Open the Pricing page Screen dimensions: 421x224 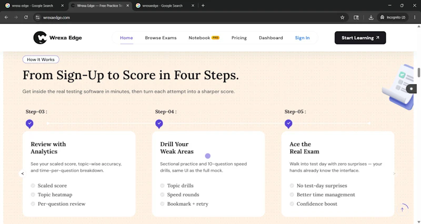pos(239,37)
